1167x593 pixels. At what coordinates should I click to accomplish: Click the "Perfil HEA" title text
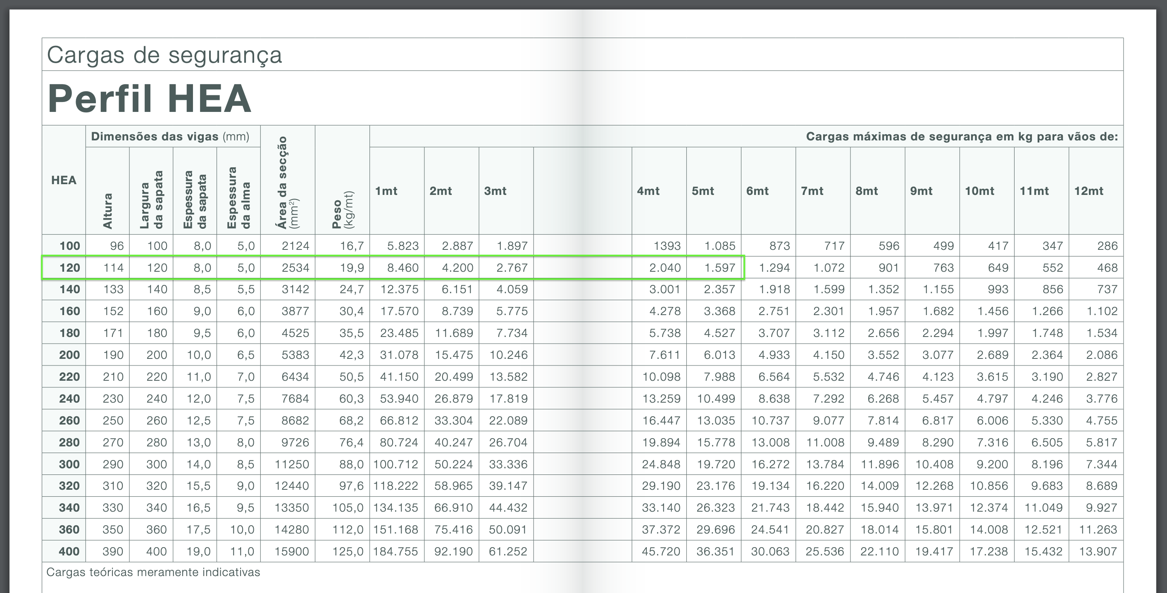[x=150, y=99]
